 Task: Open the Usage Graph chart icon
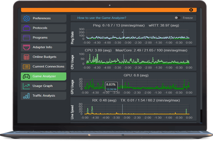click(26, 86)
